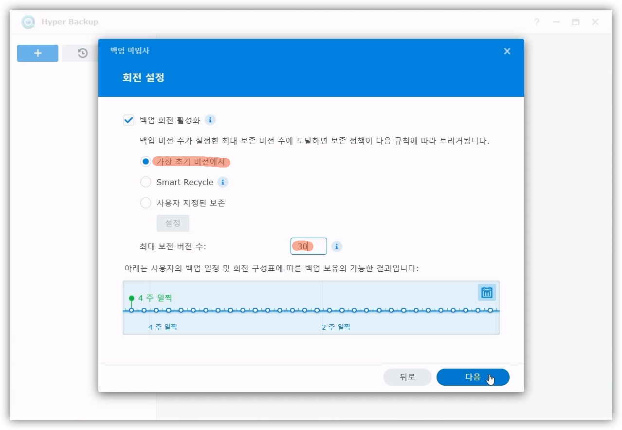Select the Smart Recycle radio option

tap(146, 182)
